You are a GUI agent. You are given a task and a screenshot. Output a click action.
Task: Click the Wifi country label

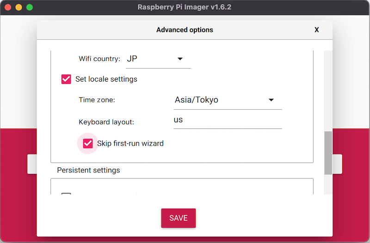[99, 59]
